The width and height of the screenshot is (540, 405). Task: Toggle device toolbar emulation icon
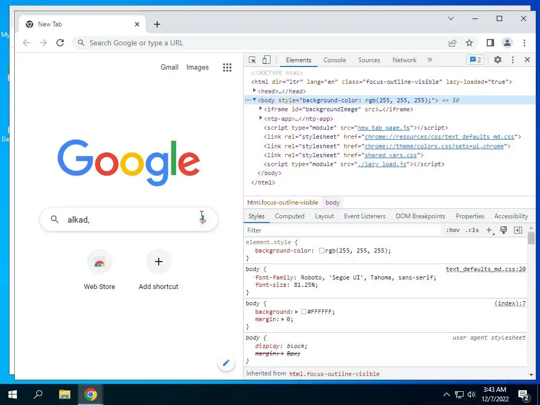[266, 60]
